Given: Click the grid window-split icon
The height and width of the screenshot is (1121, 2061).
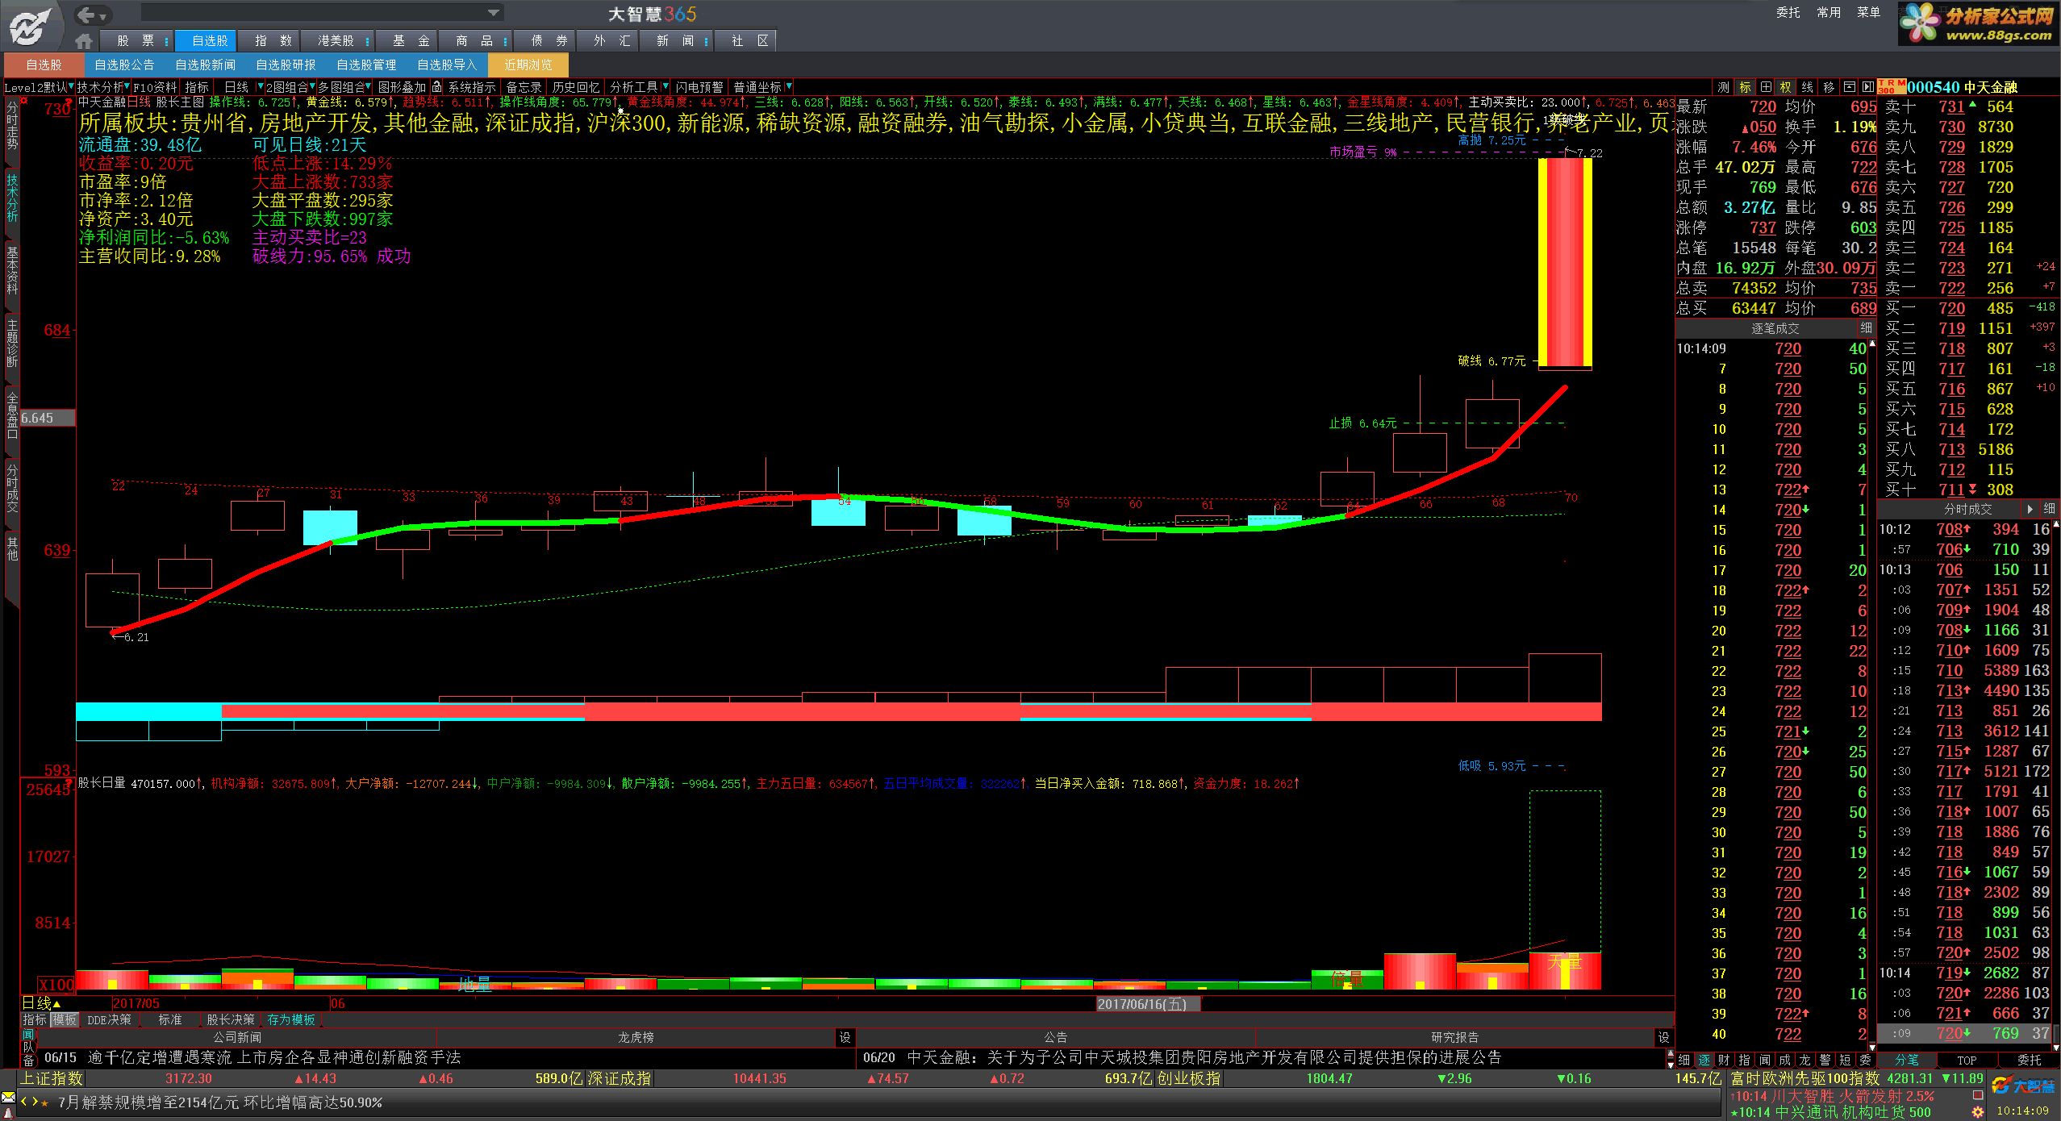Looking at the screenshot, I should [x=1766, y=87].
